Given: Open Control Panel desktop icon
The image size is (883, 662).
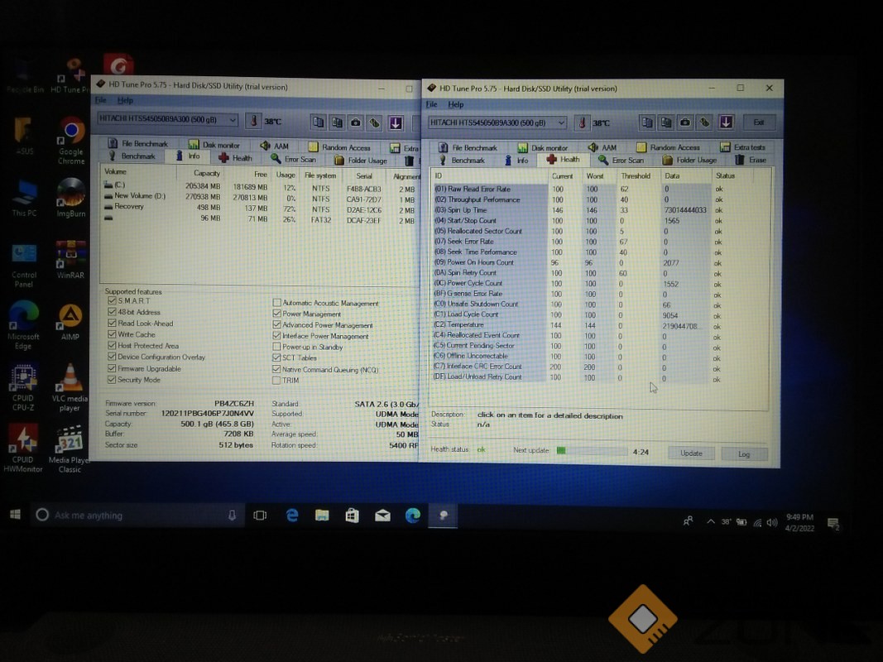Looking at the screenshot, I should 24,266.
